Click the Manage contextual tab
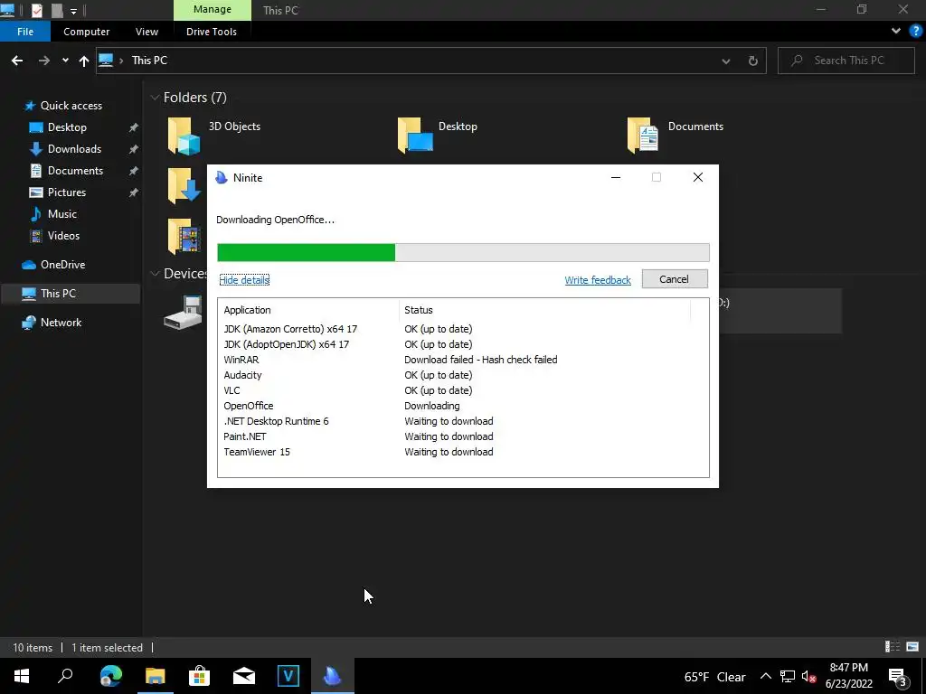 coord(212,9)
